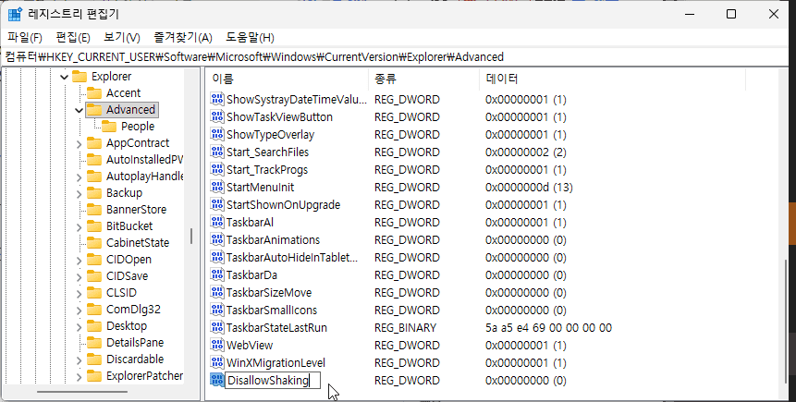The width and height of the screenshot is (796, 402).
Task: Sort by the 종류 column header
Action: coord(424,79)
